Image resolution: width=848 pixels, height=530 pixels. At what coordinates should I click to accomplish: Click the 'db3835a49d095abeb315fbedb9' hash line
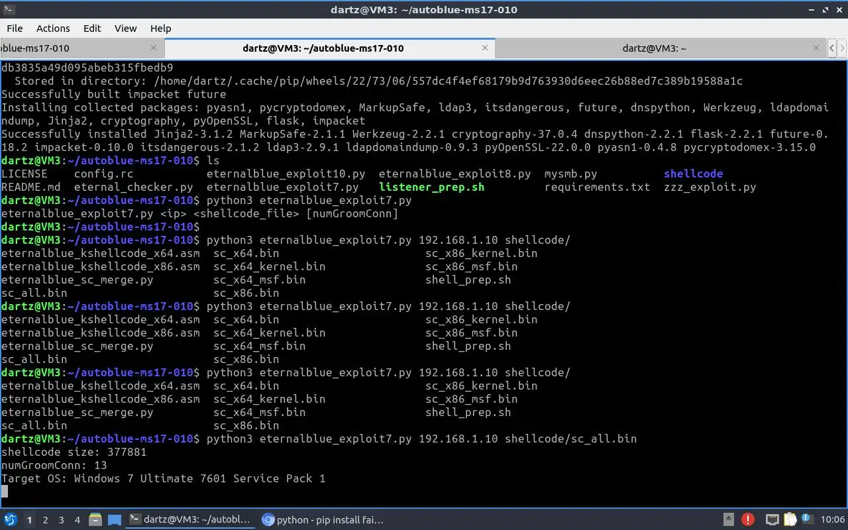tap(87, 68)
